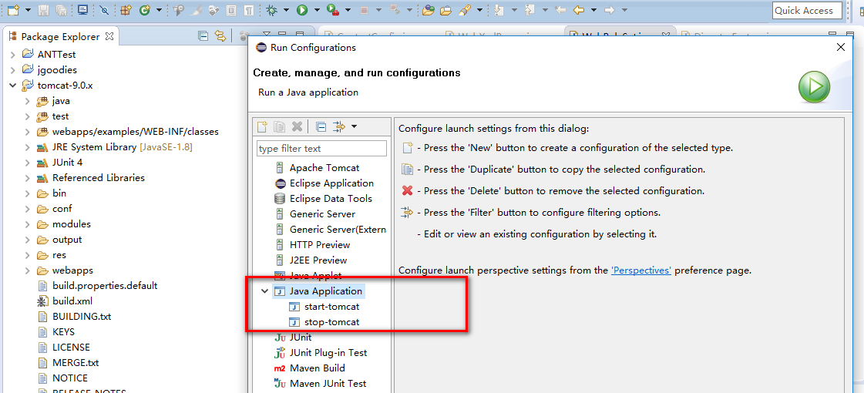Click the Open Task folder icon

[x=445, y=9]
